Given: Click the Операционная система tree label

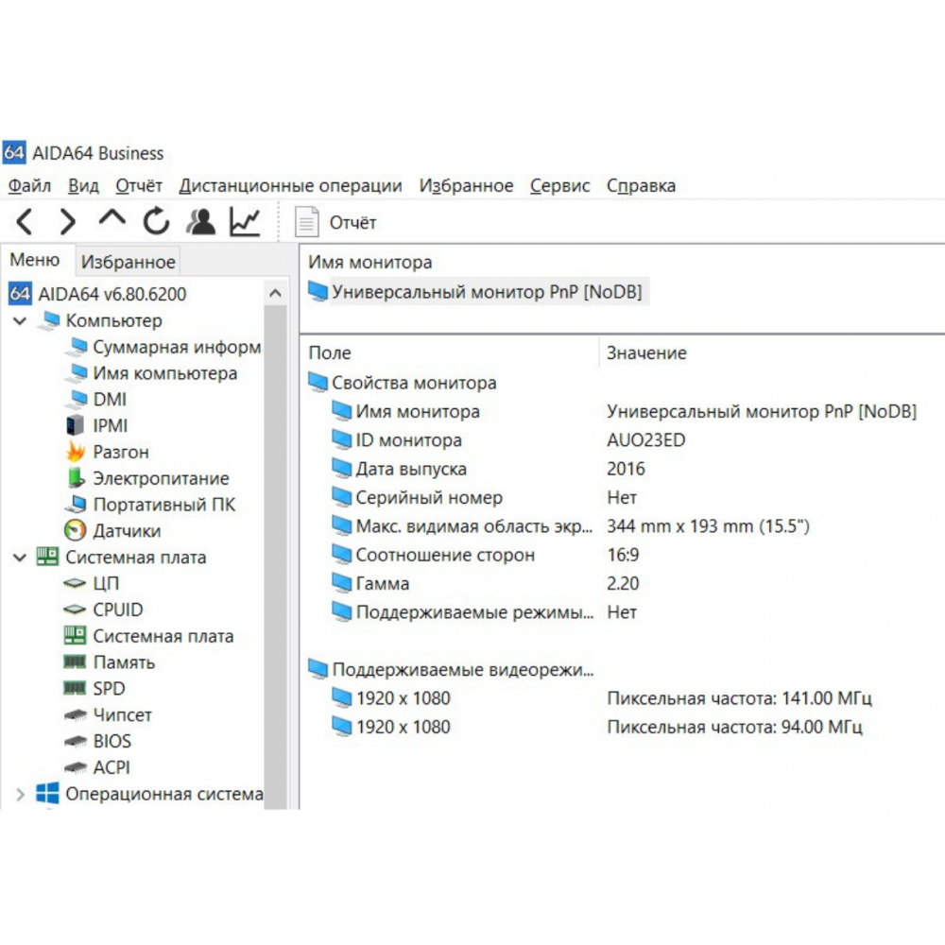Looking at the screenshot, I should [x=164, y=794].
